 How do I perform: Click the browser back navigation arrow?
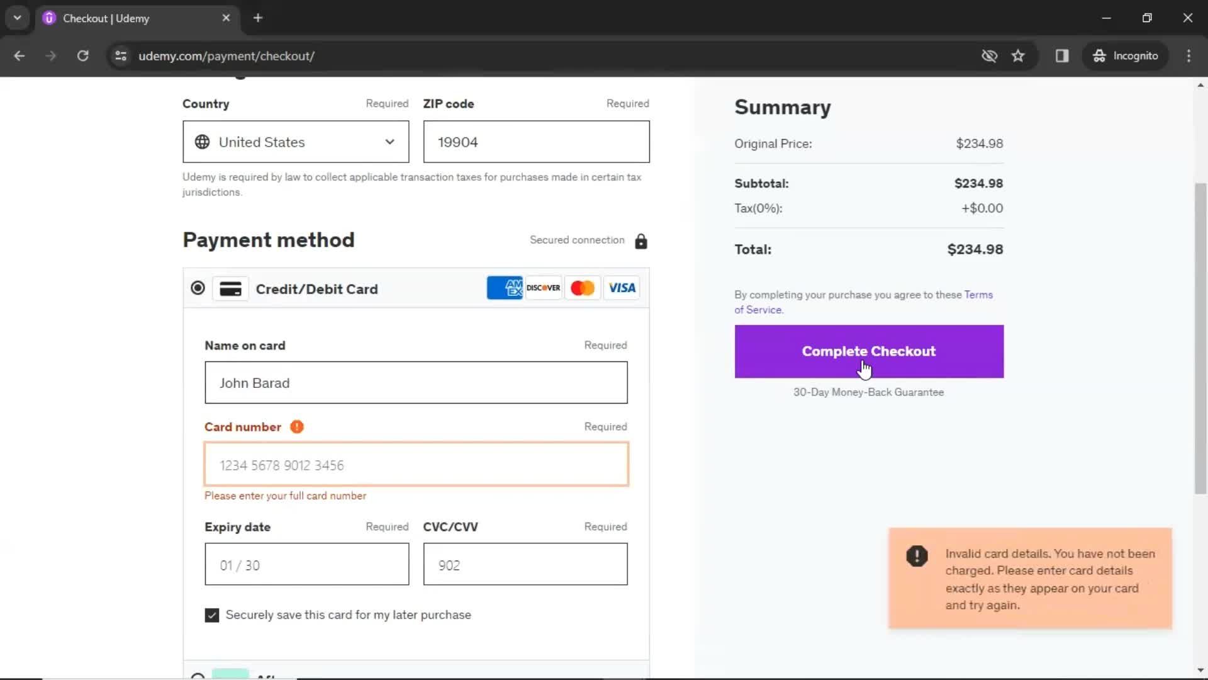coord(19,55)
